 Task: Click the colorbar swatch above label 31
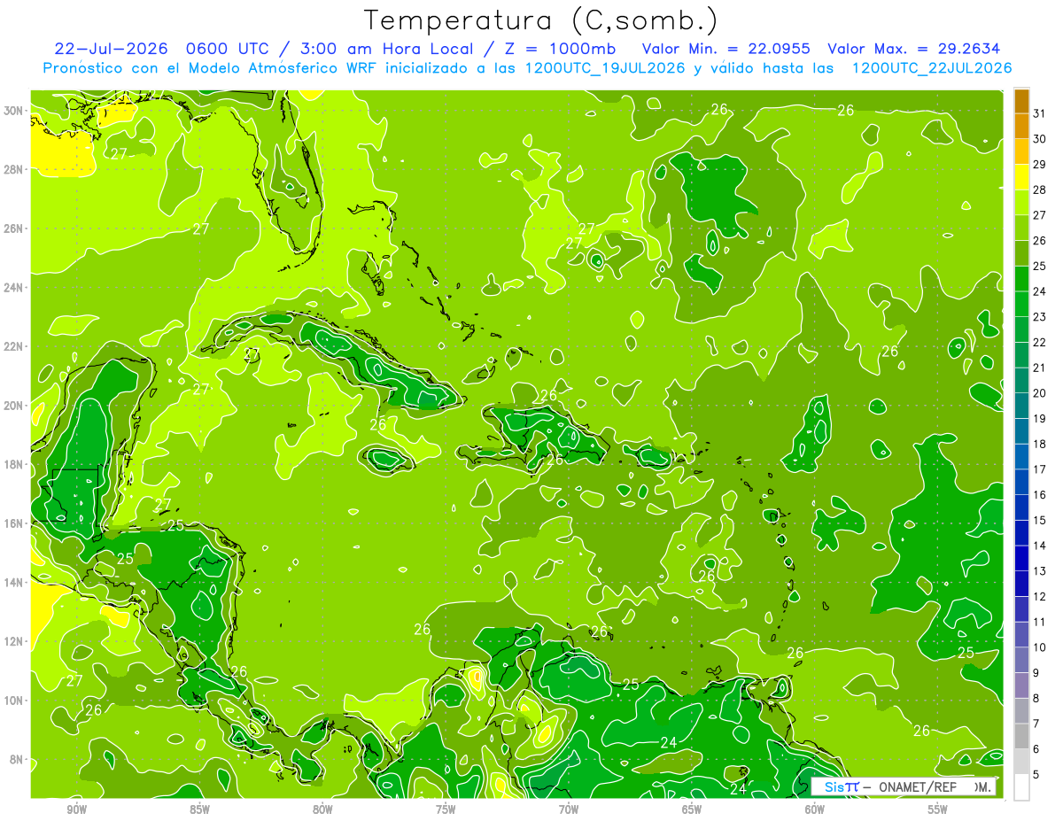pyautogui.click(x=1021, y=101)
